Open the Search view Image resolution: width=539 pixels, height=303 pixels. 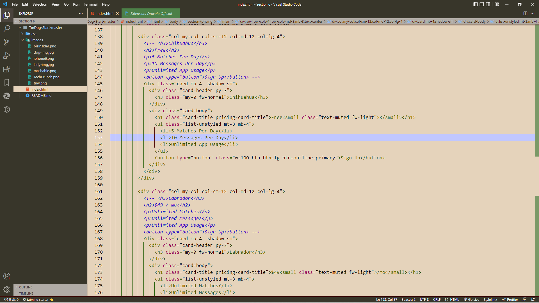pos(7,28)
